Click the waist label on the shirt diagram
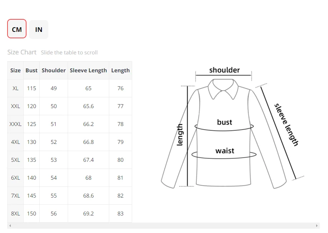 225,151
